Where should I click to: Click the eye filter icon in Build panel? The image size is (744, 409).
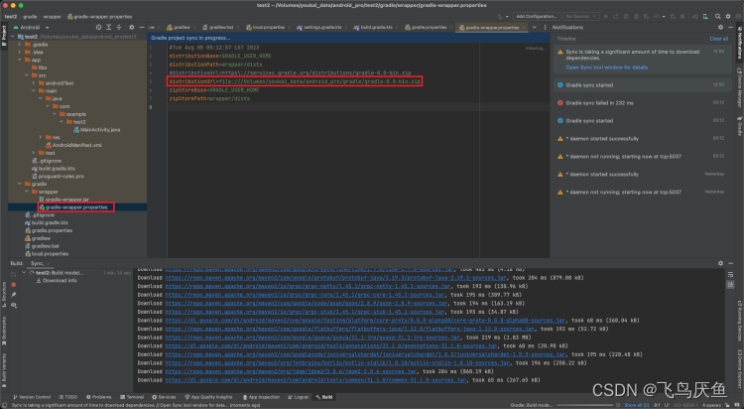[x=13, y=306]
